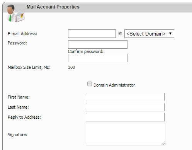Screen dimensions: 192x150
Task: Click the E-mail Address label
Action: click(22, 34)
